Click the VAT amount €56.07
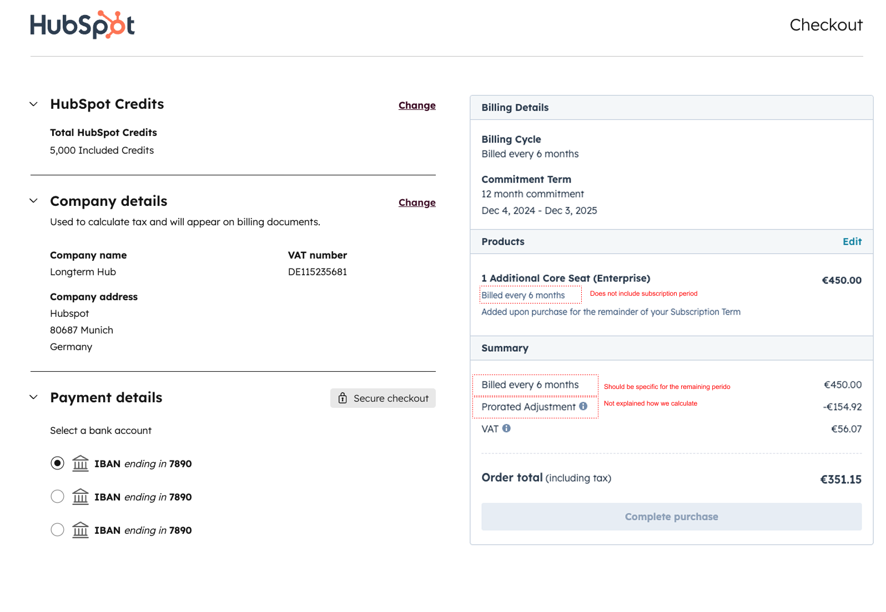 click(846, 429)
